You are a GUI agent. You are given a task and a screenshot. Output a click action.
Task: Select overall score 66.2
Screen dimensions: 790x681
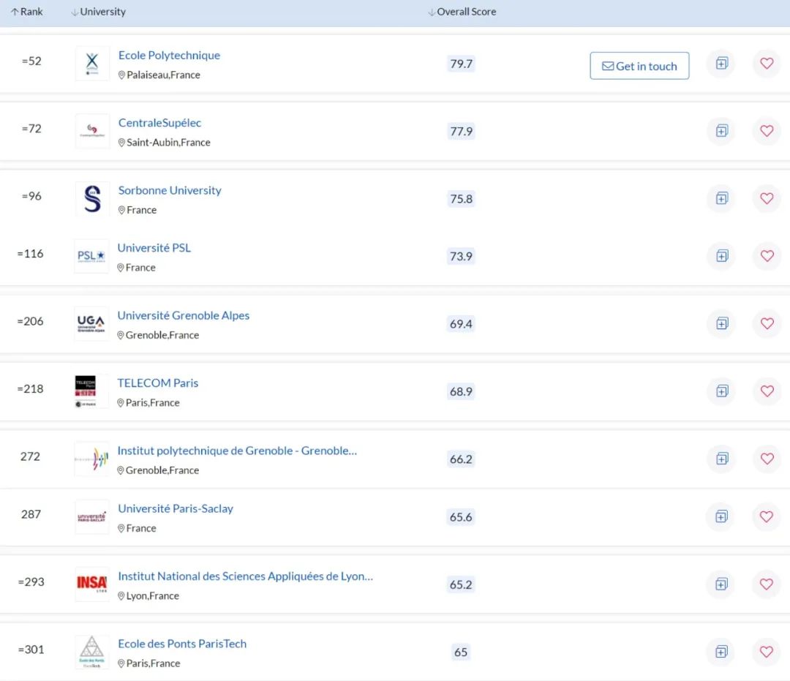click(461, 459)
